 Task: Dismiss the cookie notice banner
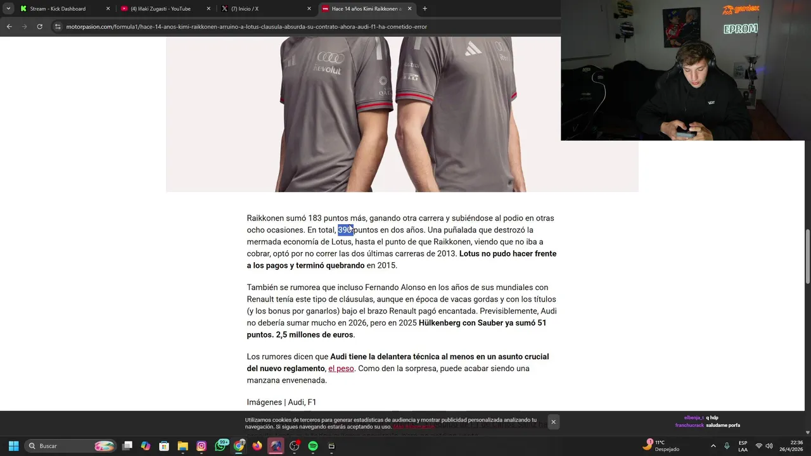pos(553,422)
